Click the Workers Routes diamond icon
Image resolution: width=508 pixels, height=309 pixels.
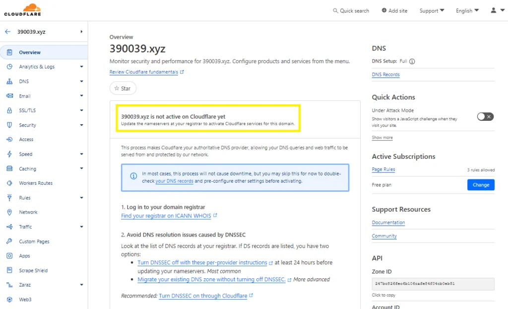(x=9, y=183)
